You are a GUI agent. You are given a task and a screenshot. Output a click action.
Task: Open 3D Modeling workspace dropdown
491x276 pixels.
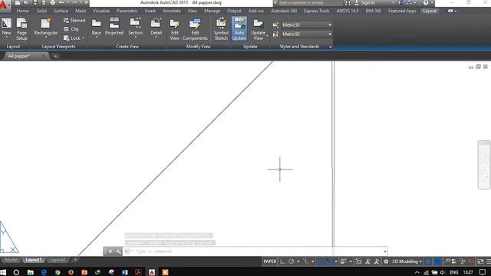coord(407,261)
